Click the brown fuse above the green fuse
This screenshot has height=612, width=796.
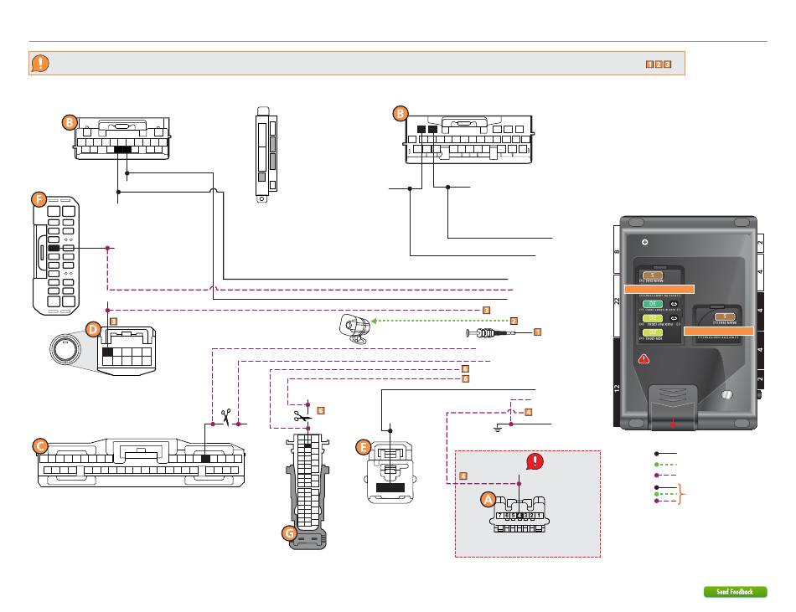(x=653, y=275)
